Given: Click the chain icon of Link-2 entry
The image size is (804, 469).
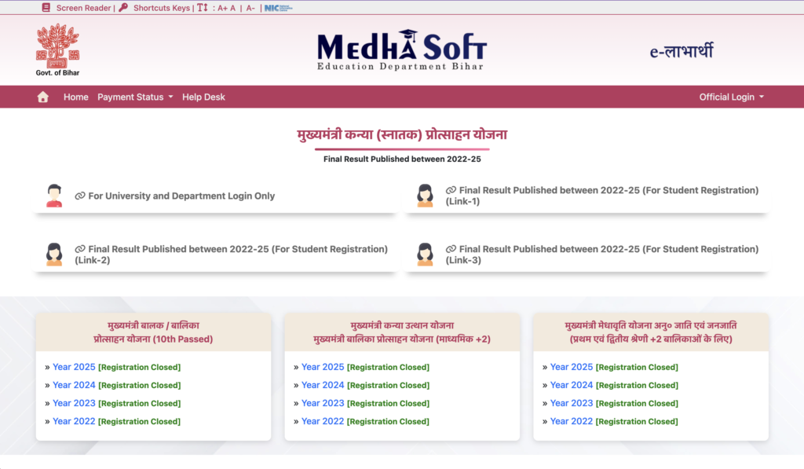Looking at the screenshot, I should [80, 249].
